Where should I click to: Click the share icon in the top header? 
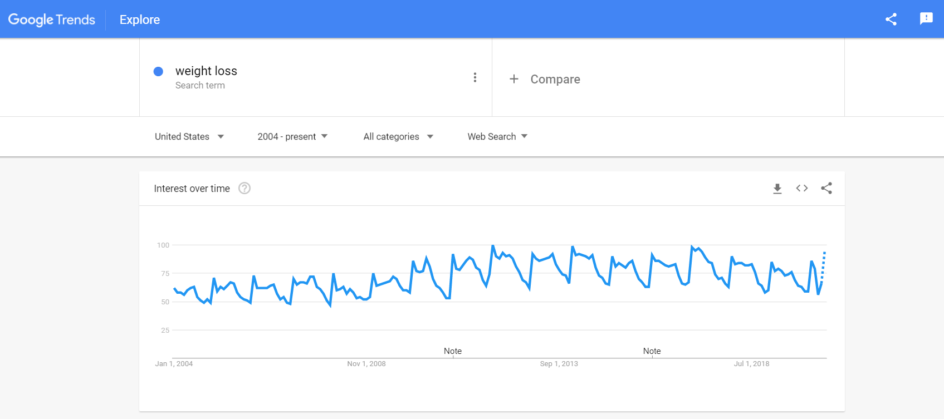pos(891,19)
